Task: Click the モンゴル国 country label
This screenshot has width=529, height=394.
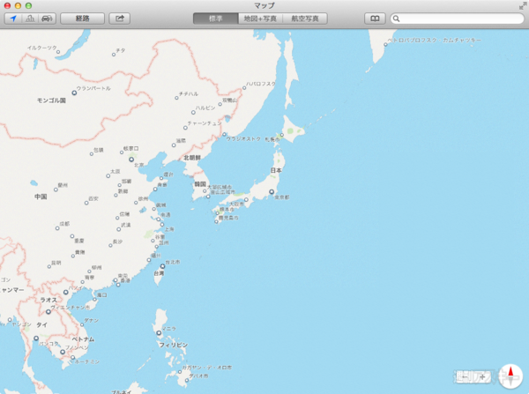Action: coord(51,100)
